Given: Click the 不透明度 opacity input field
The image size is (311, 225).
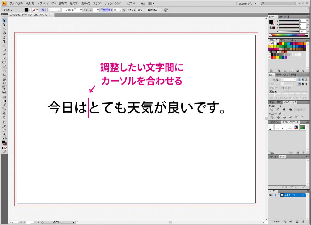Looking at the screenshot, I should [x=117, y=10].
